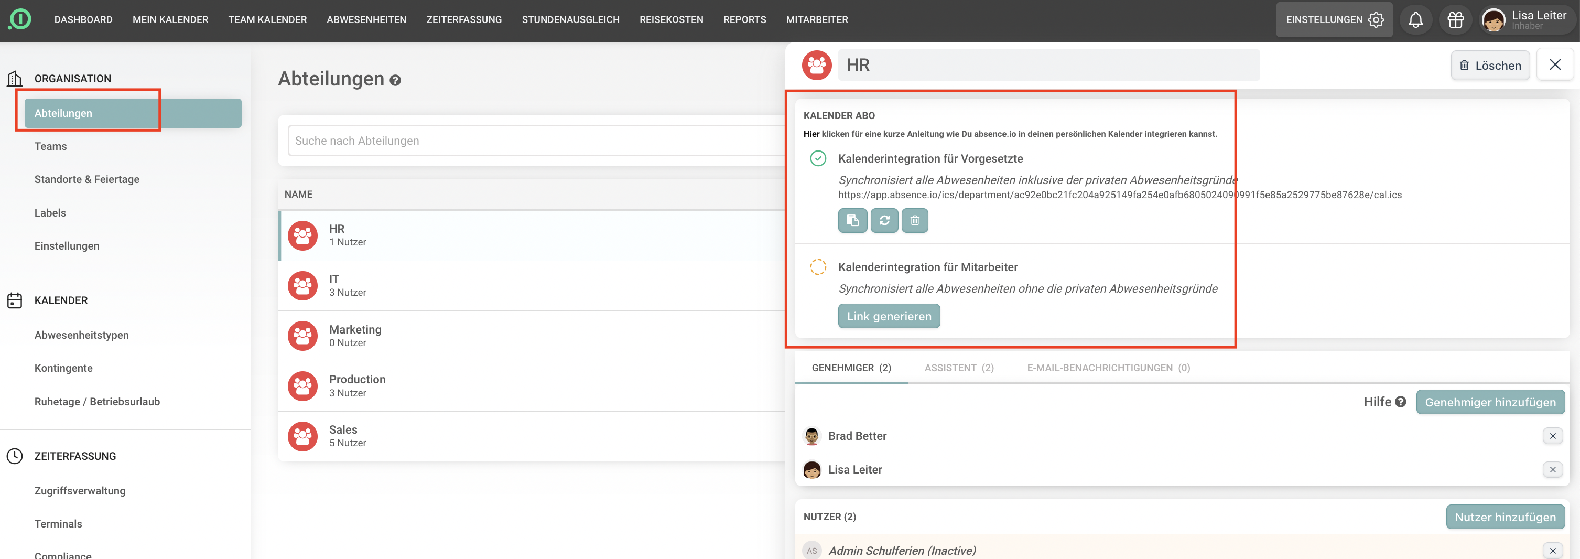The height and width of the screenshot is (559, 1580).
Task: Click Lisa Leiter's profile avatar
Action: click(1493, 20)
